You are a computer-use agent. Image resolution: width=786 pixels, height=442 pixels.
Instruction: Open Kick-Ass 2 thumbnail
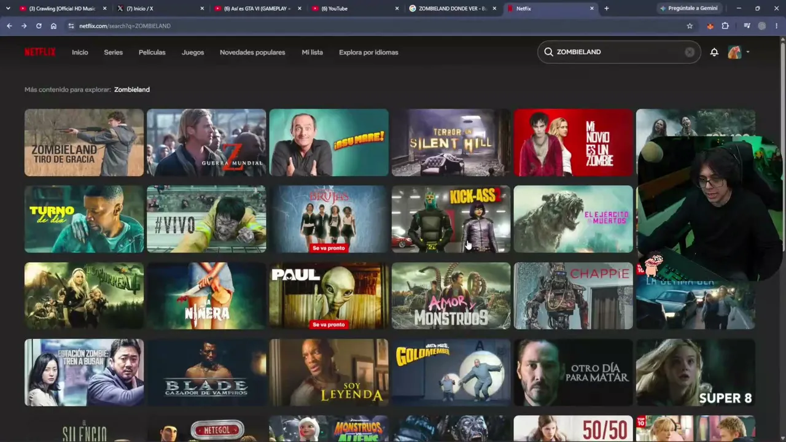click(x=451, y=219)
